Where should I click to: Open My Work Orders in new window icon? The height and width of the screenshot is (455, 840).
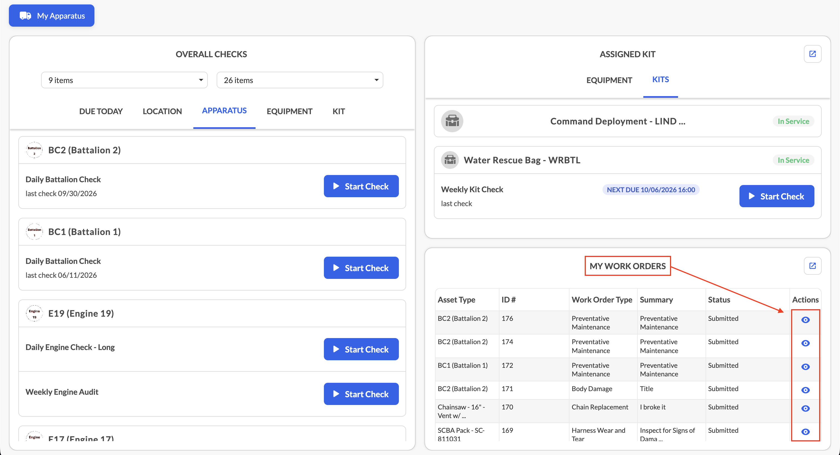point(812,266)
